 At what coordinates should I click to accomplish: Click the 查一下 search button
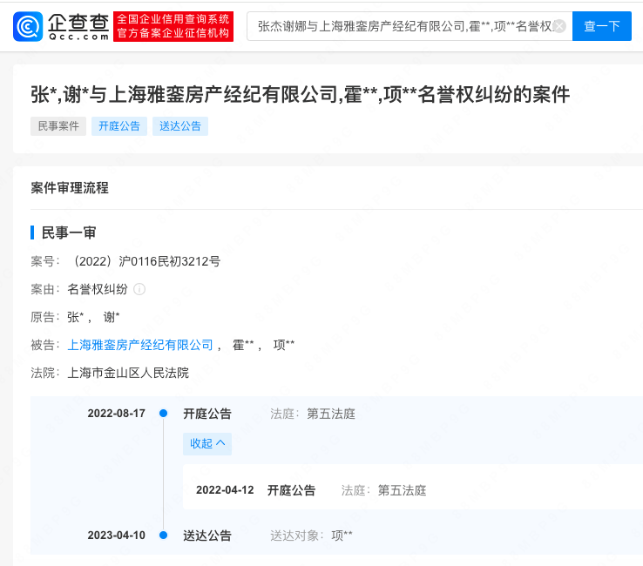(x=601, y=26)
